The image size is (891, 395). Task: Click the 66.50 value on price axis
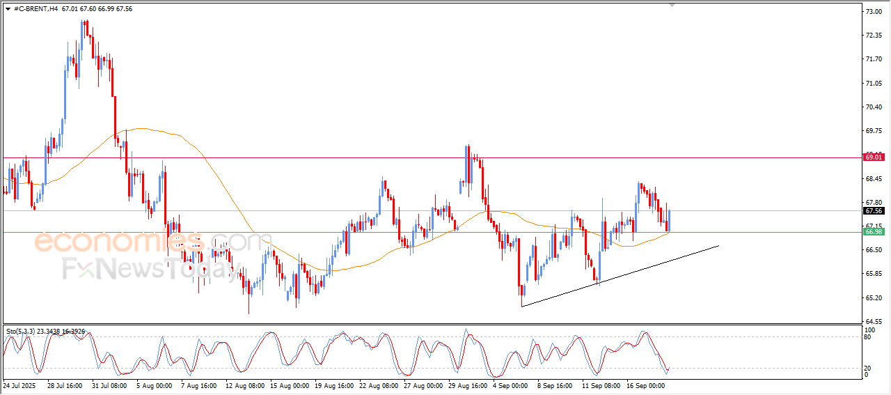tap(874, 250)
